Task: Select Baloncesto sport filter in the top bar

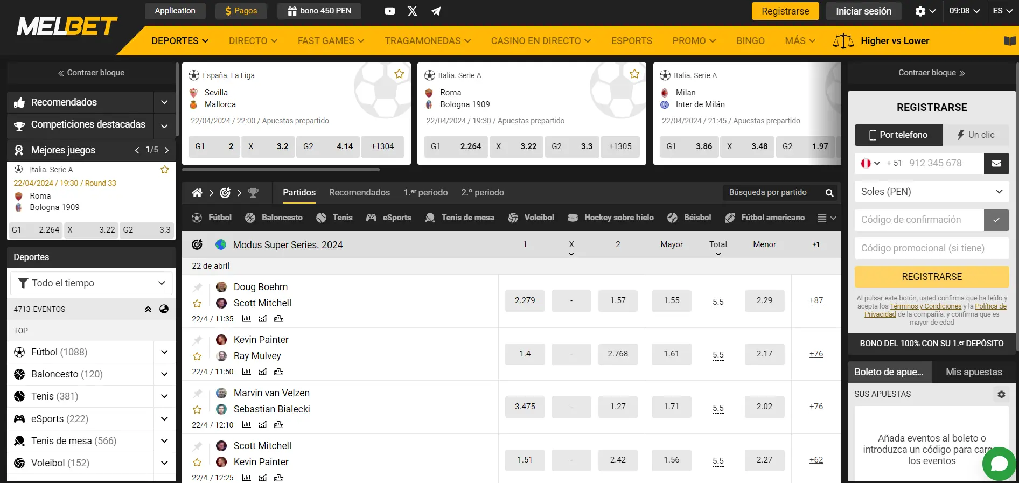Action: (x=274, y=218)
